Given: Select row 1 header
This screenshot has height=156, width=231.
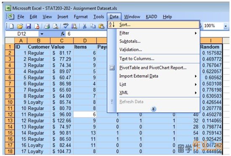Looking at the screenshot, I should [10, 47].
